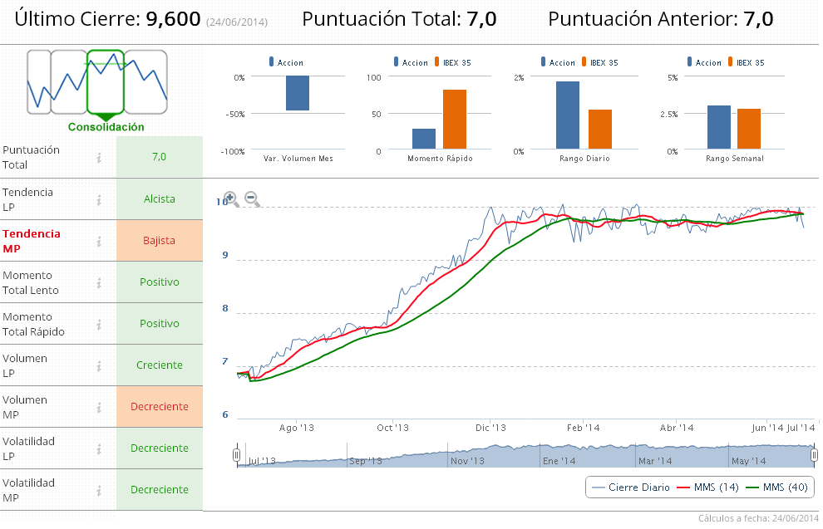Click the right handle of range navigator
The width and height of the screenshot is (823, 529).
coord(814,454)
